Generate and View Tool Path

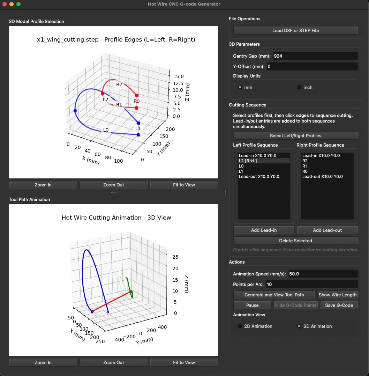click(x=274, y=295)
